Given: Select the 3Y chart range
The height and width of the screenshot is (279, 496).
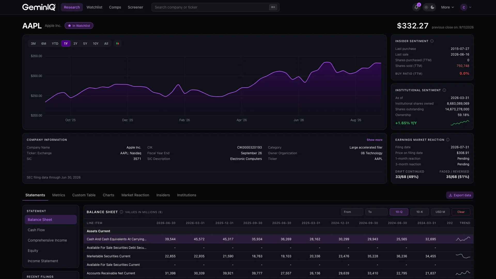Looking at the screenshot, I should click(x=75, y=44).
